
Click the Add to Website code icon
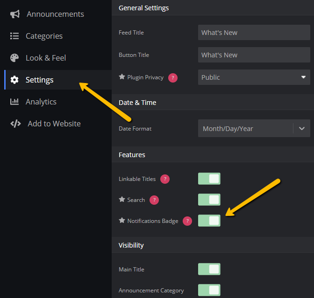coord(15,124)
